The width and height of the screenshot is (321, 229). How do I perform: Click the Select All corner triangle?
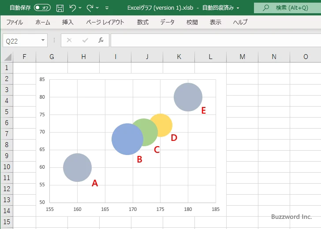[8, 57]
